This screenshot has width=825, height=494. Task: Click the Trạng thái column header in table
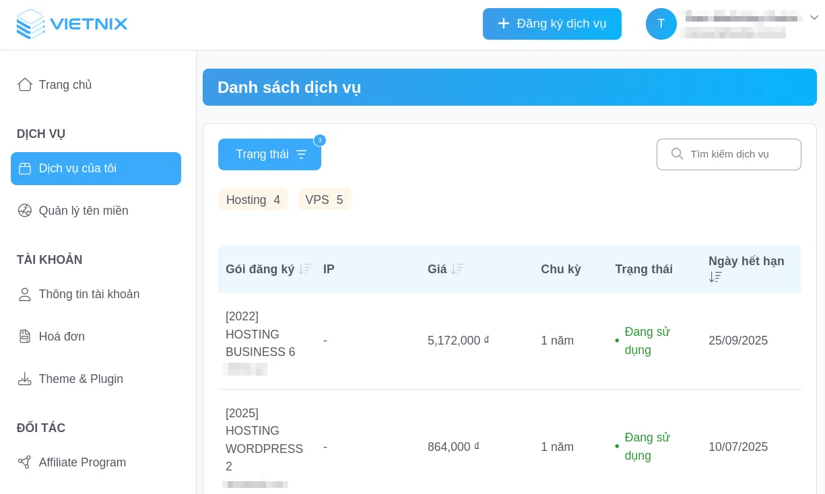(x=644, y=269)
